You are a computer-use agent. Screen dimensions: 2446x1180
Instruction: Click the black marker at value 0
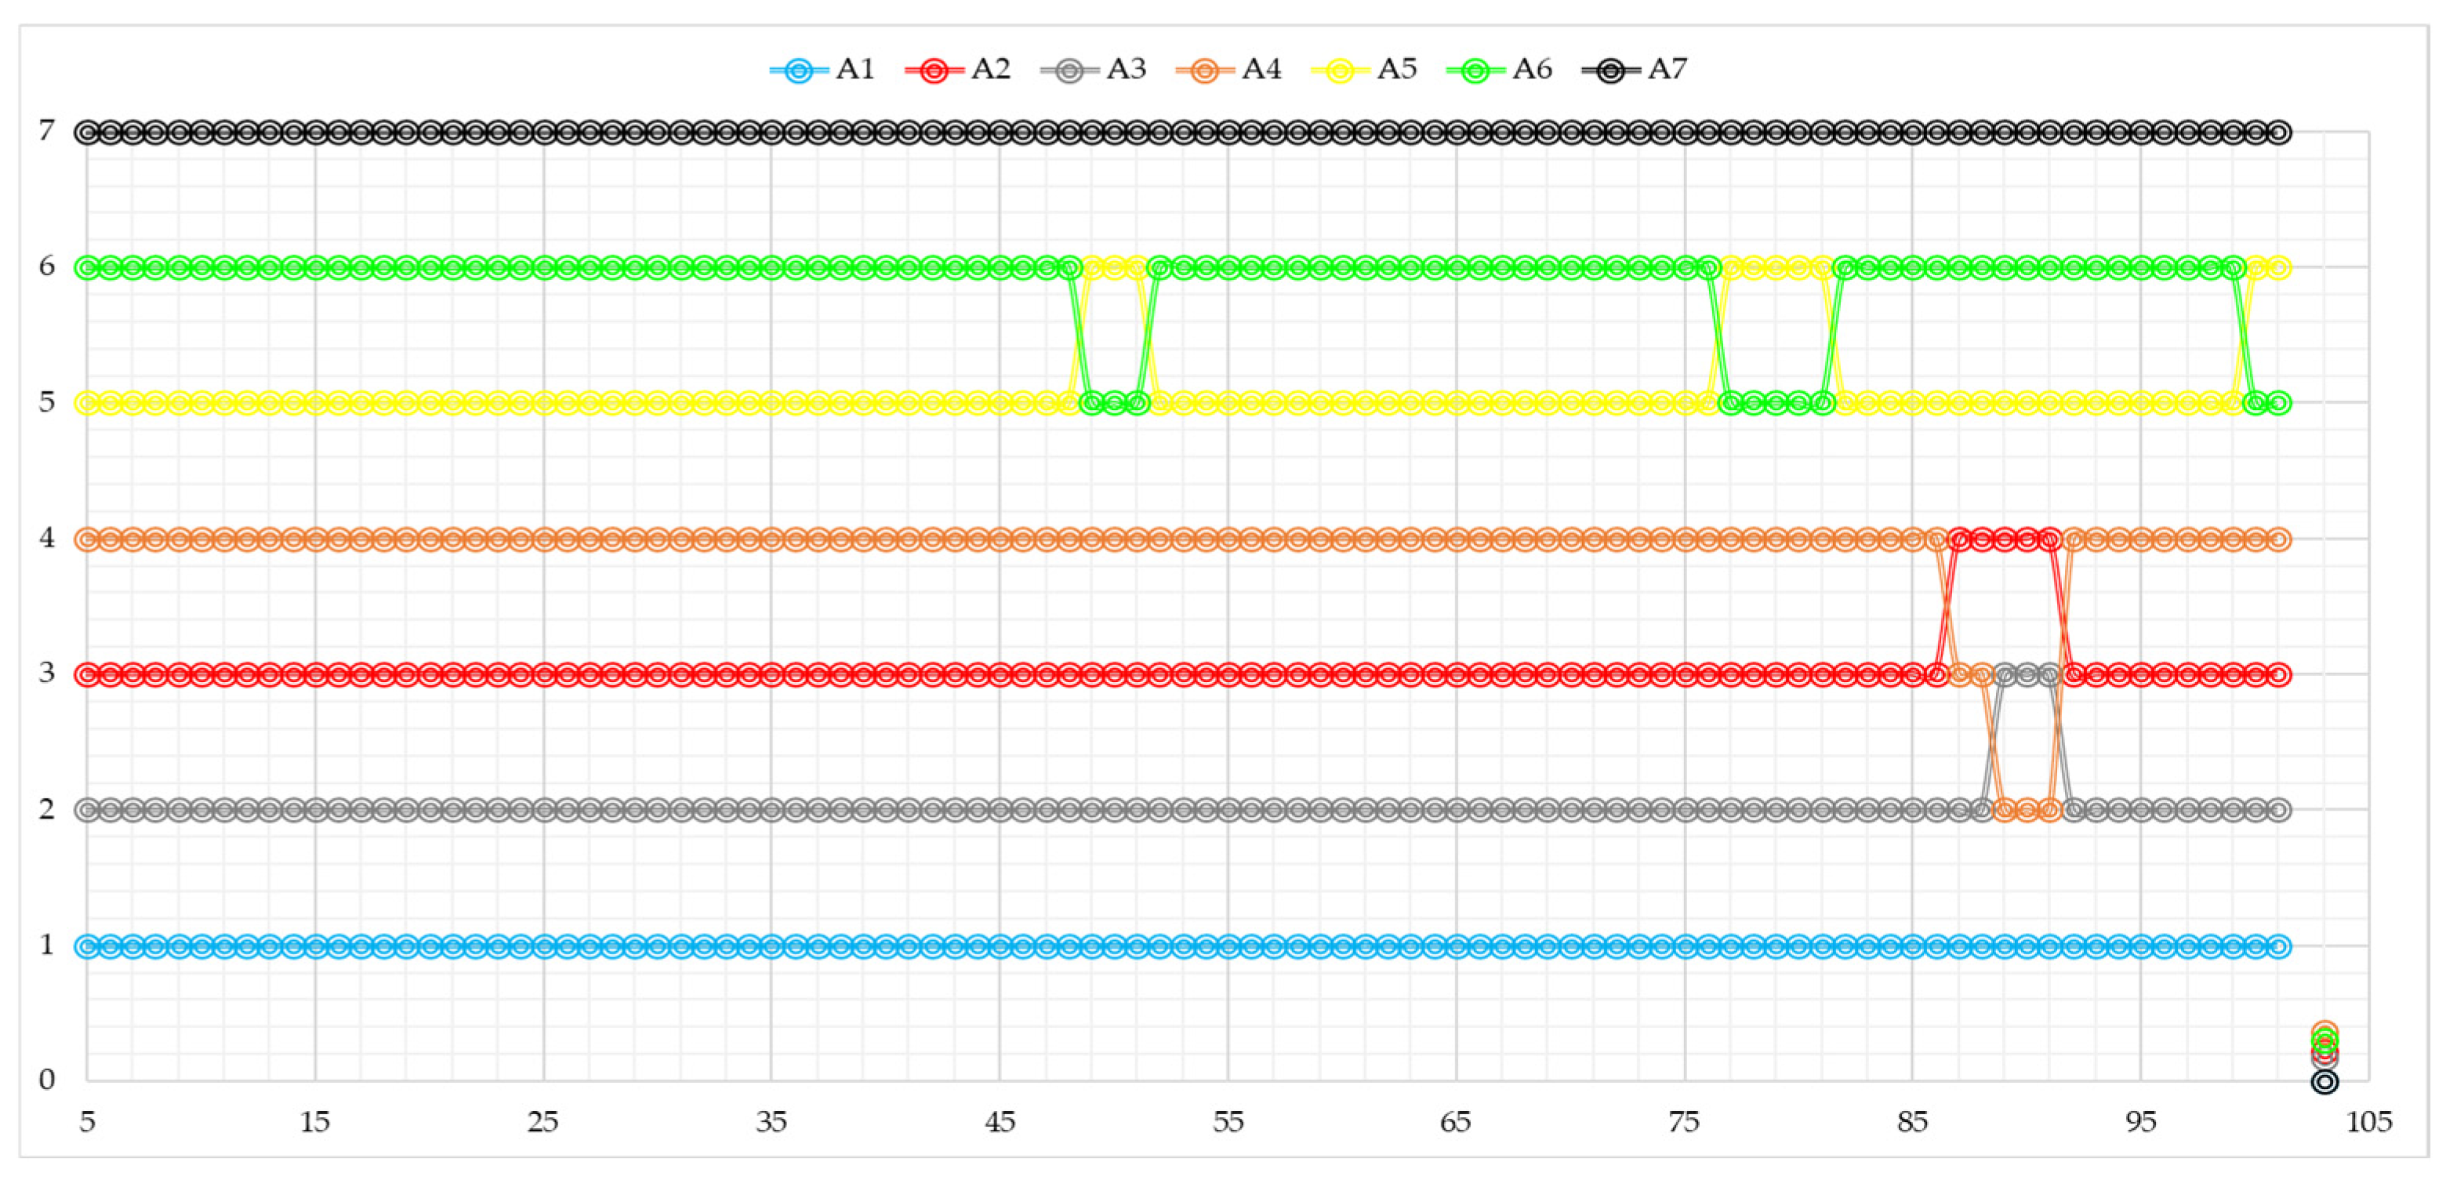[x=2324, y=1081]
